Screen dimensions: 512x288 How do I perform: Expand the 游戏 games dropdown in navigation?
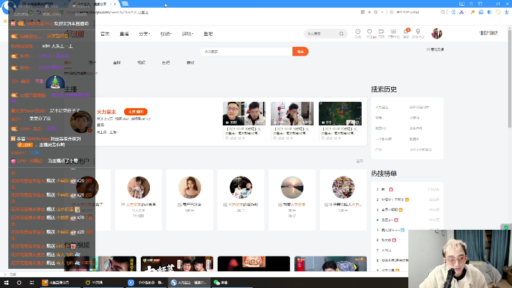[188, 34]
